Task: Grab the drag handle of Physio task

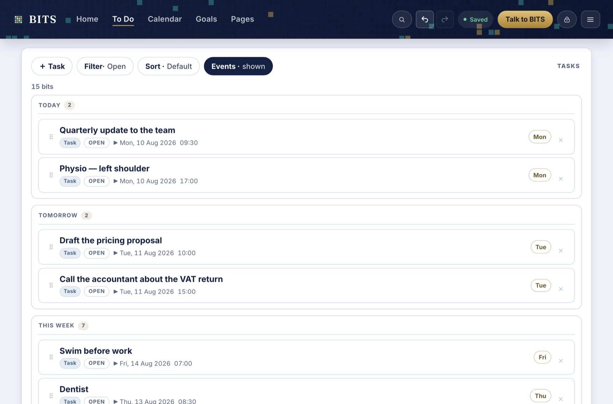Action: [x=51, y=175]
